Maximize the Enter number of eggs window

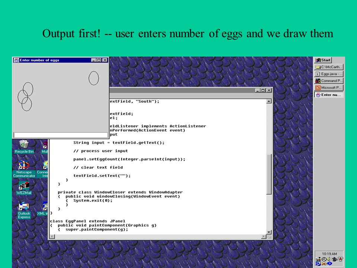(99, 60)
